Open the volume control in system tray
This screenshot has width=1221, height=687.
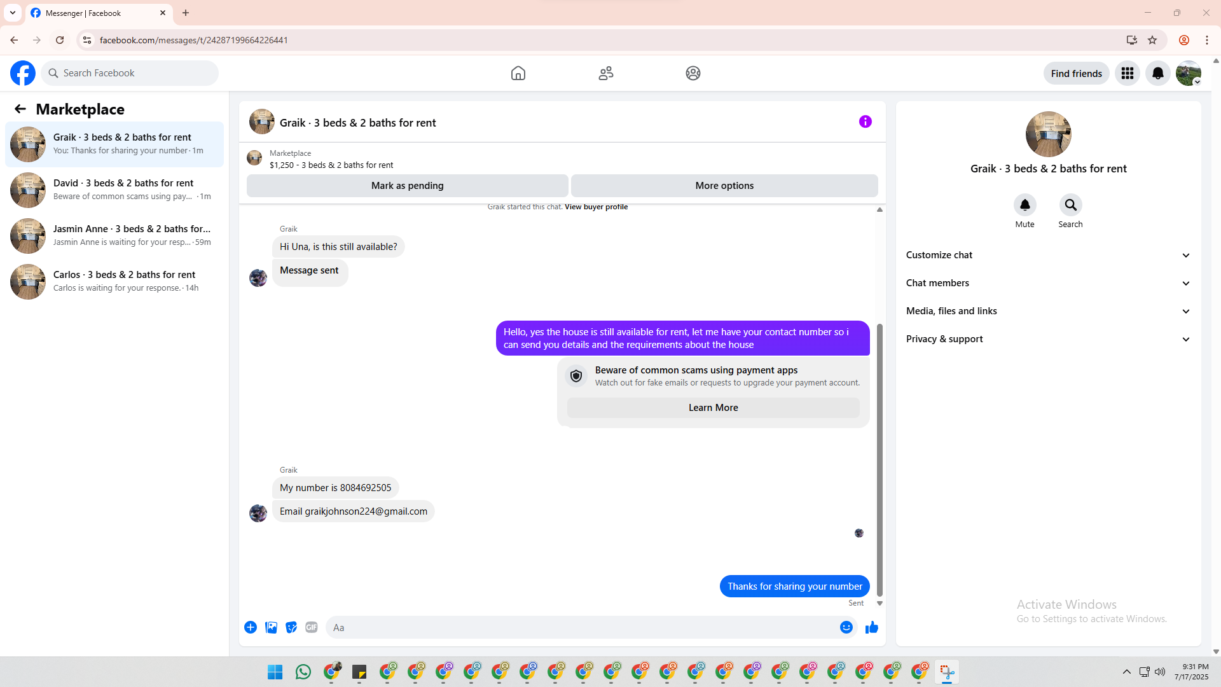click(x=1160, y=672)
